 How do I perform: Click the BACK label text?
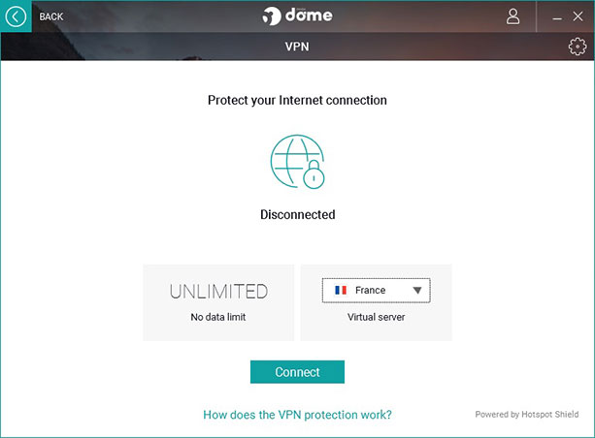click(51, 16)
